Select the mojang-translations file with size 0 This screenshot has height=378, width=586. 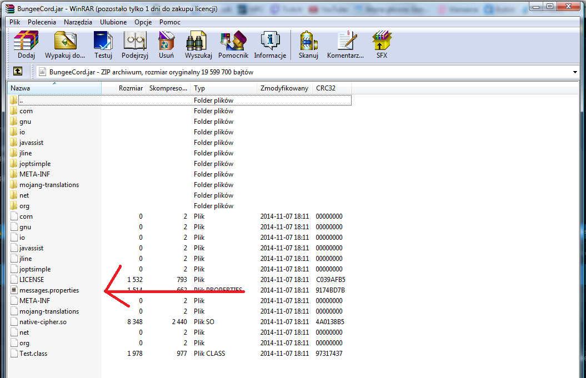point(49,311)
